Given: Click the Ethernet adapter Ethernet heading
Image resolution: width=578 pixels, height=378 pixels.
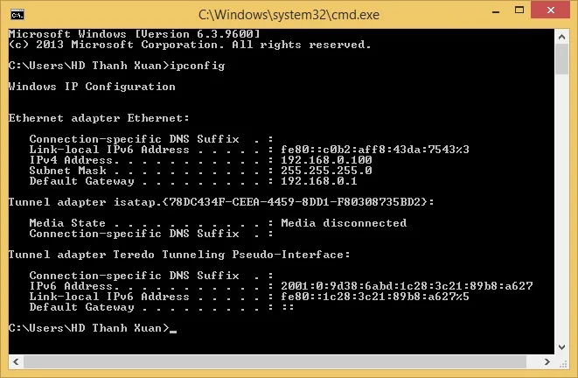Looking at the screenshot, I should tap(99, 118).
